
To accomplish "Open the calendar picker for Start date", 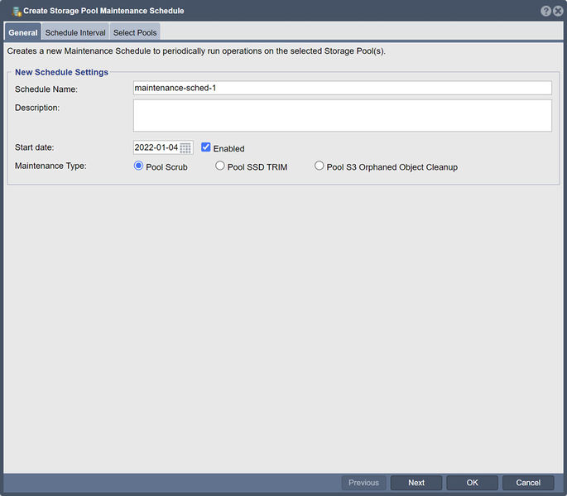I will click(185, 147).
